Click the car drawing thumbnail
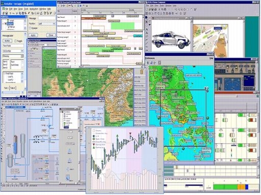Viewport: 261px width, 195px height. pyautogui.click(x=171, y=40)
